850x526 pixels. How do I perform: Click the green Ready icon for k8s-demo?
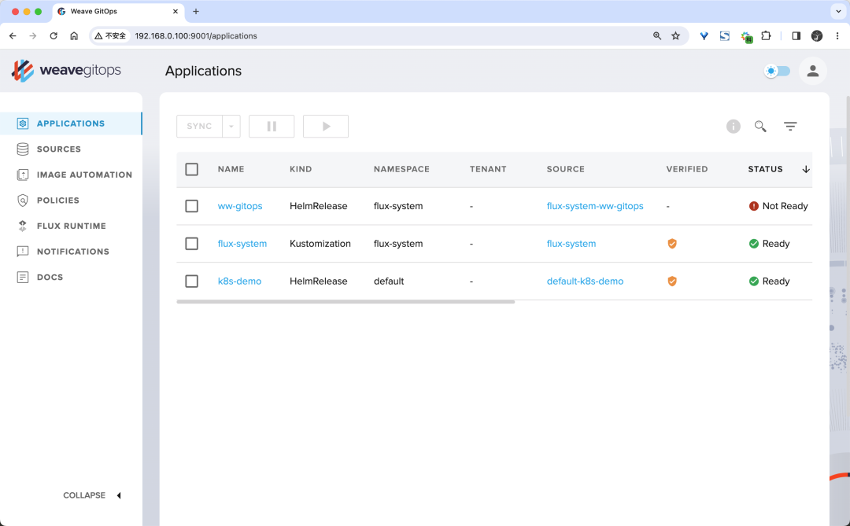pos(753,281)
